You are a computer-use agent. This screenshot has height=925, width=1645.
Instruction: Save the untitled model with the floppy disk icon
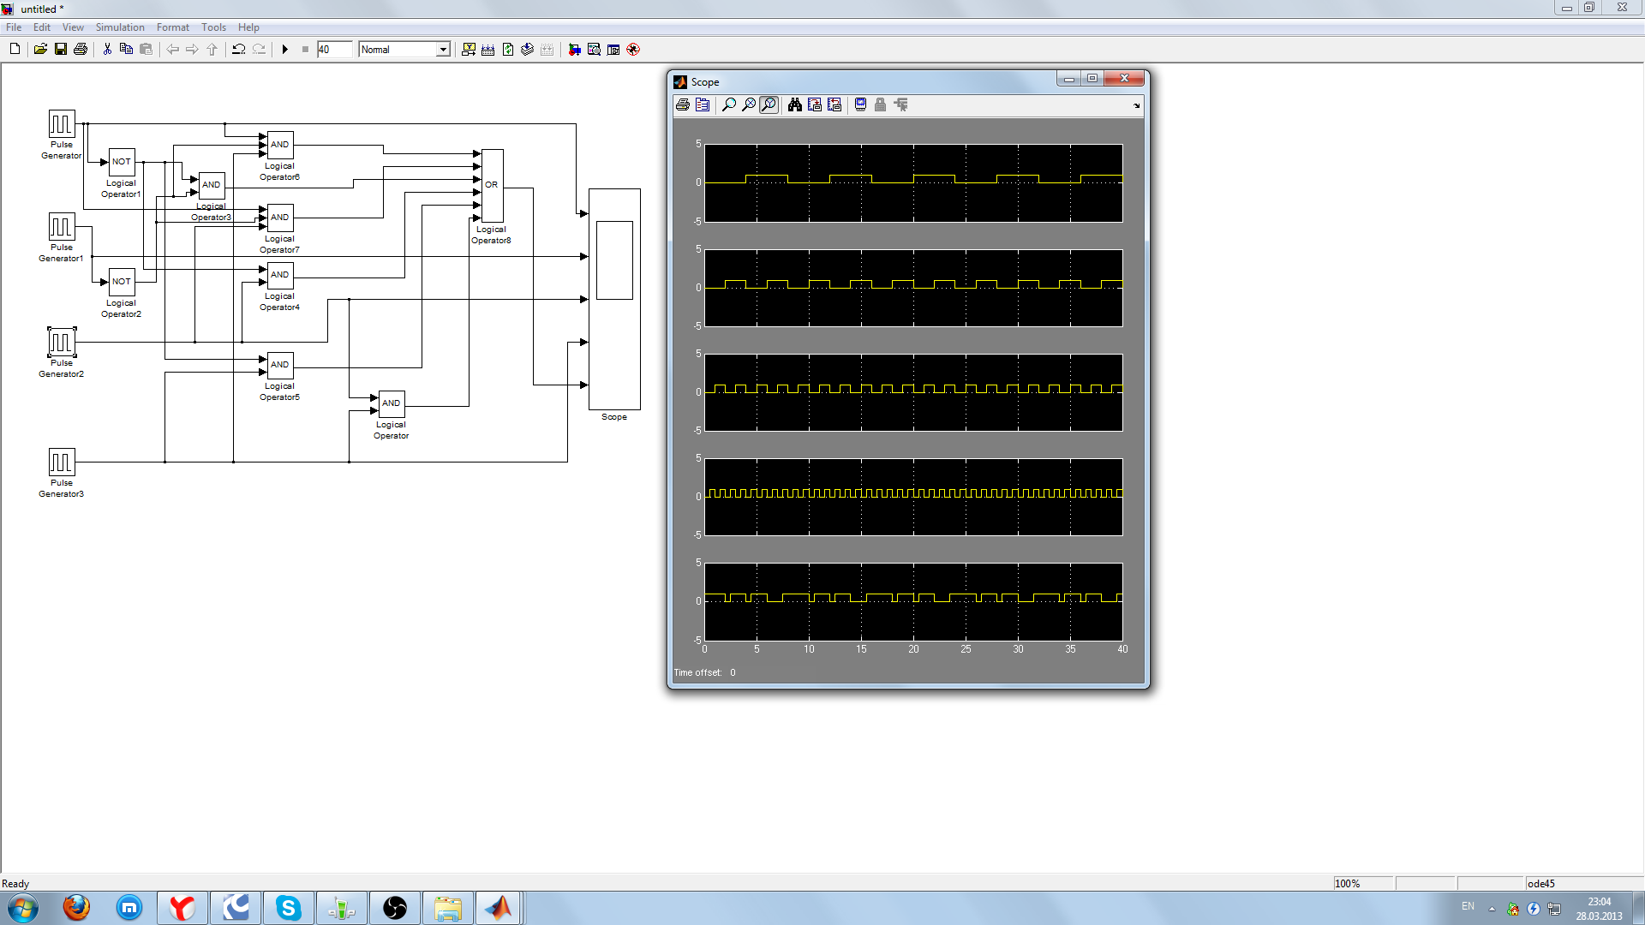point(61,50)
